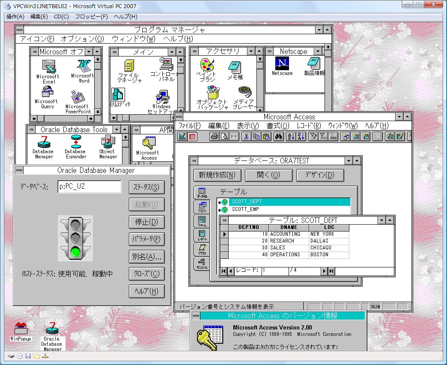Open the メイン group window control menu box
The image size is (447, 365).
point(114,52)
